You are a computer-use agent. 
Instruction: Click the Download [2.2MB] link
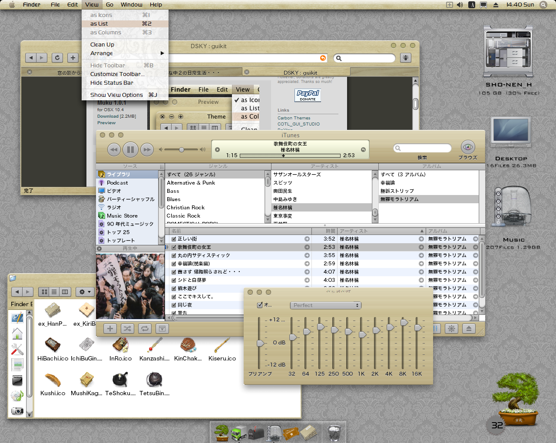[x=116, y=116]
